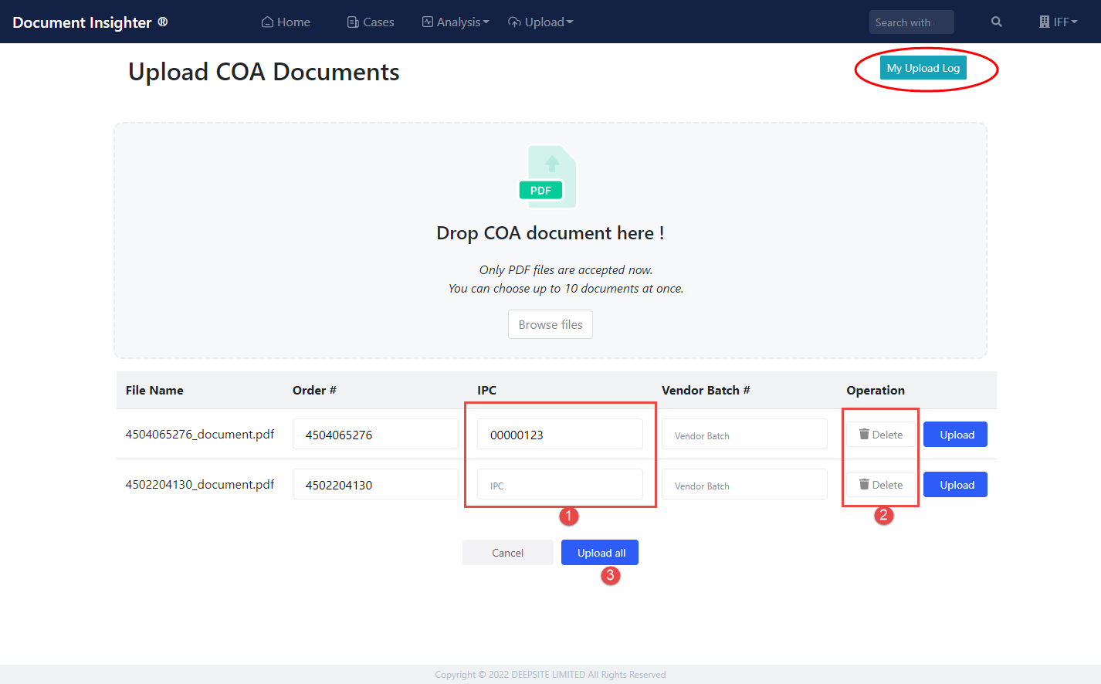Screen dimensions: 1101x684
Task: Open the Home page from navbar
Action: tap(286, 22)
